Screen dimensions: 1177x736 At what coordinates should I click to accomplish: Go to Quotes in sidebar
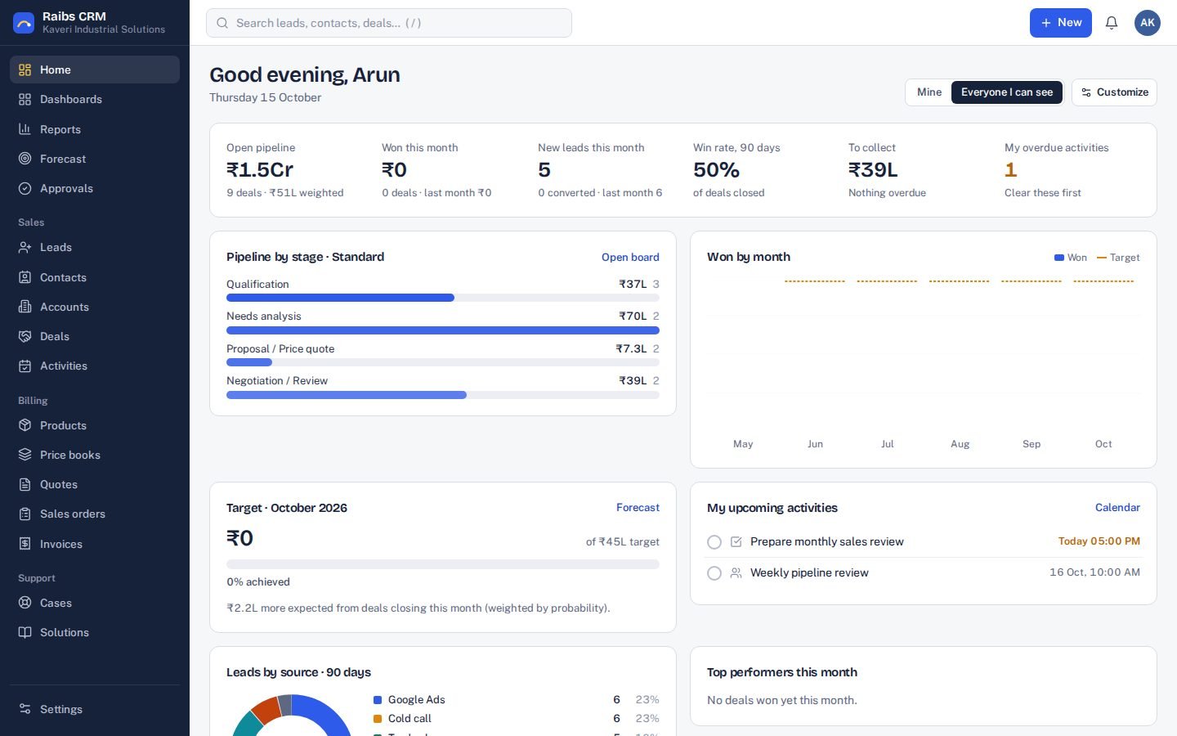coord(95,484)
